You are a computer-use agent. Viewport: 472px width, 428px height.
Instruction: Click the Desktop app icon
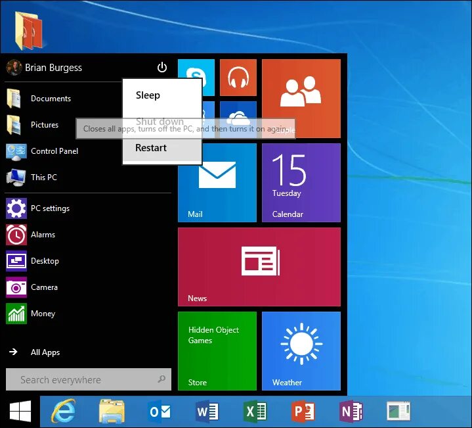[16, 261]
